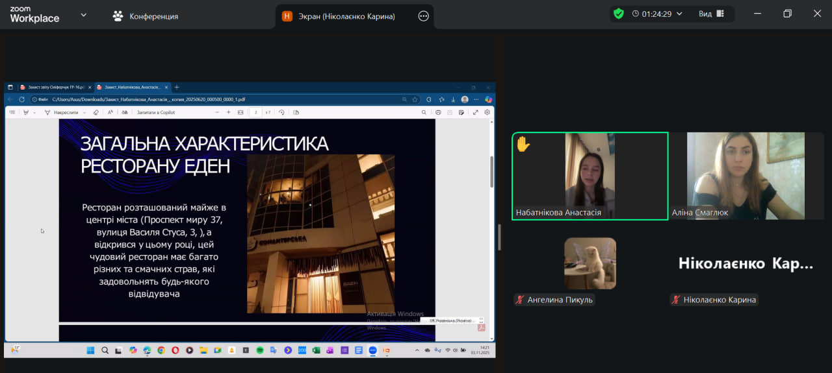Screen dimensions: 832x373
Task: Click muted microphone icon for Ангелина Пикуль
Action: pyautogui.click(x=520, y=300)
